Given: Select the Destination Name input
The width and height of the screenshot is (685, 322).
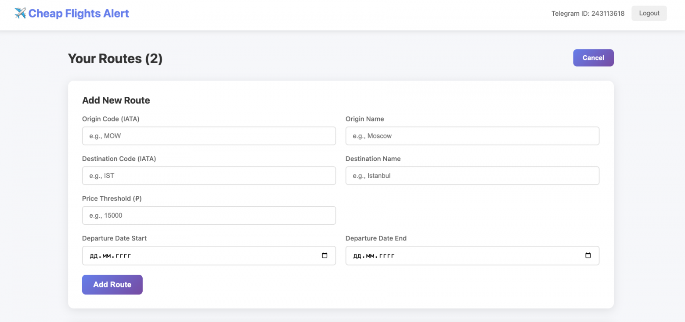Looking at the screenshot, I should [x=472, y=176].
